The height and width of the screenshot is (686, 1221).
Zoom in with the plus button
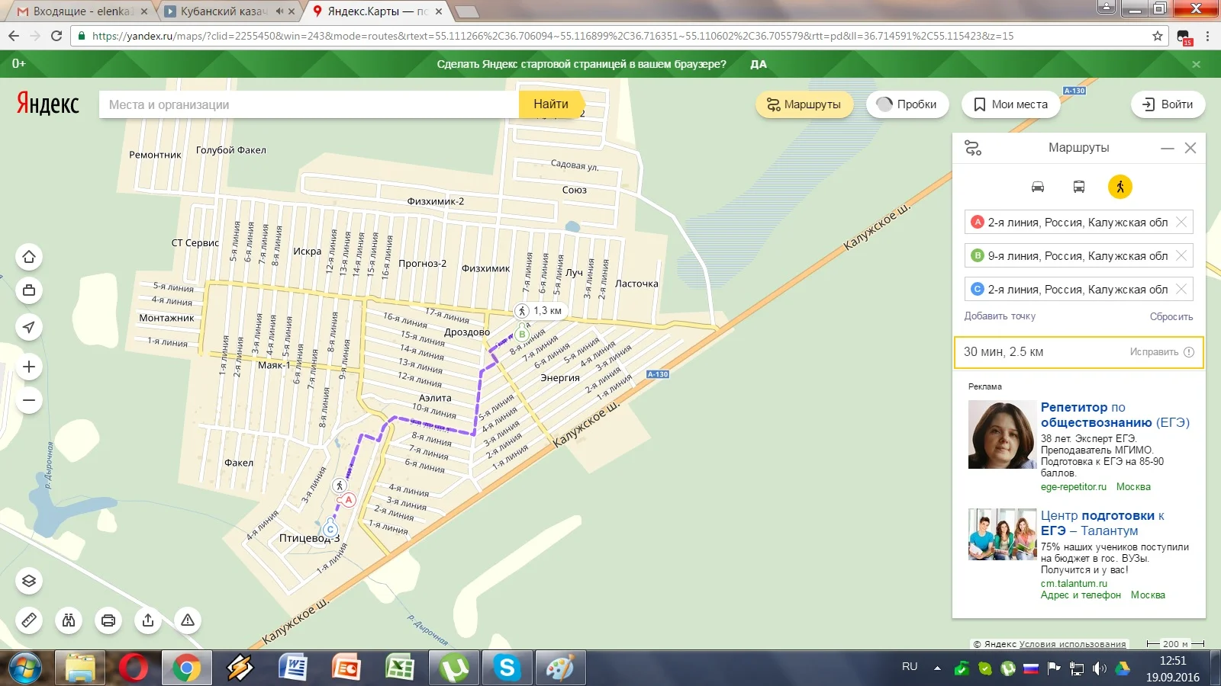click(x=29, y=367)
